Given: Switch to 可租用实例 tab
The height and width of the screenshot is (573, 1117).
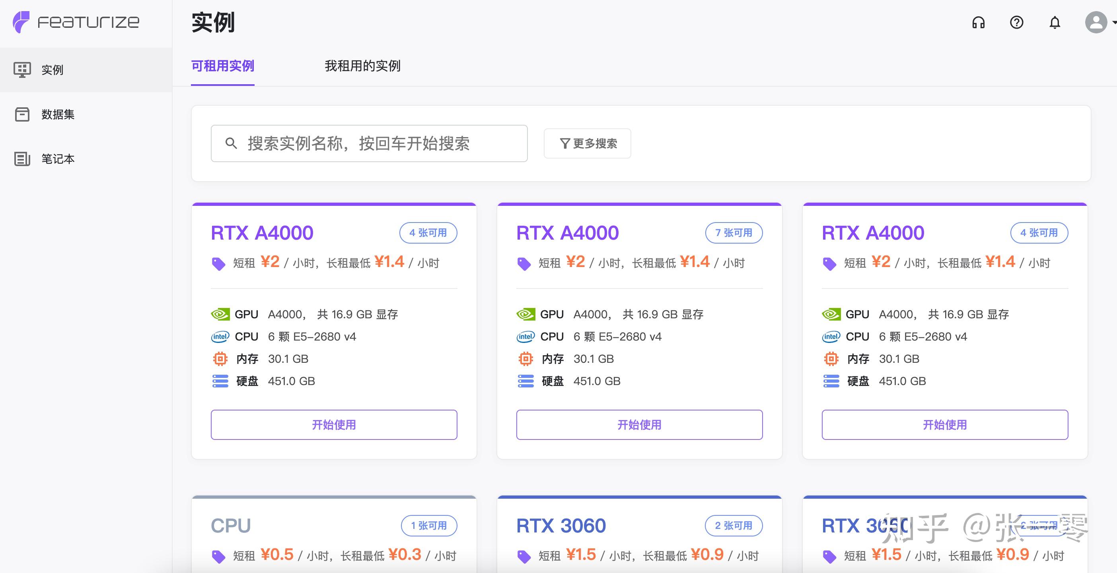Looking at the screenshot, I should pos(222,66).
